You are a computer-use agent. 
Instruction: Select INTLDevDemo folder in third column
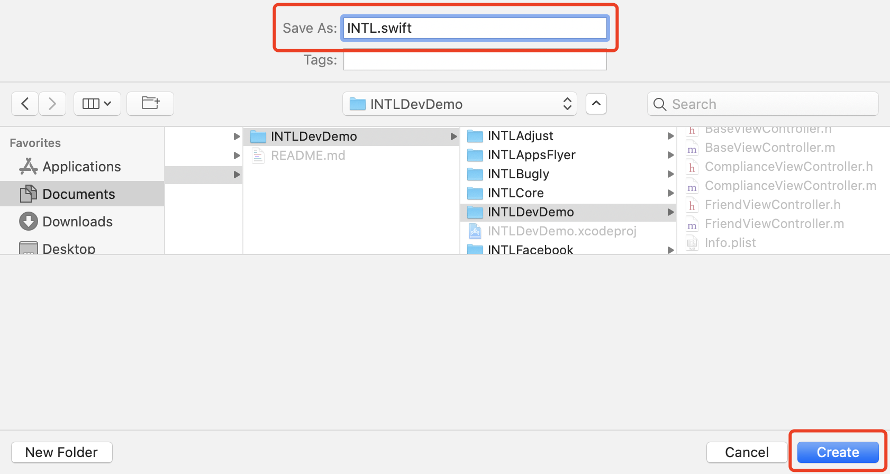tap(568, 212)
